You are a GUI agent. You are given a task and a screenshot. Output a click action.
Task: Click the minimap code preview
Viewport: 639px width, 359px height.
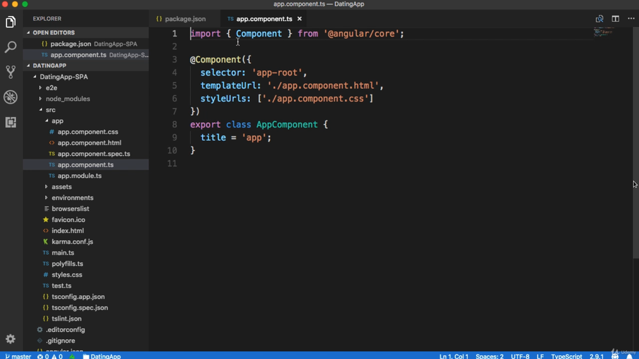(604, 31)
